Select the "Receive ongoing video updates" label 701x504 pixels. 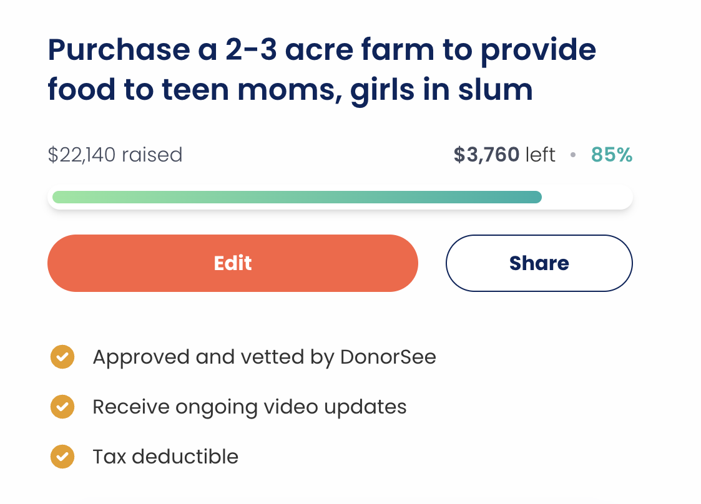(250, 407)
